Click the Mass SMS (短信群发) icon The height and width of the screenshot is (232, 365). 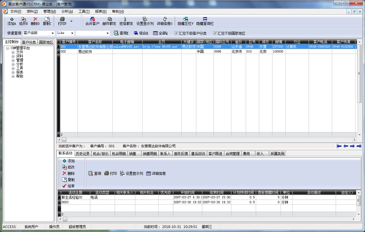126,21
